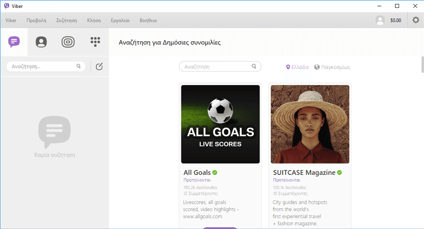Open the All Goals live scores thumbnail

[x=220, y=124]
